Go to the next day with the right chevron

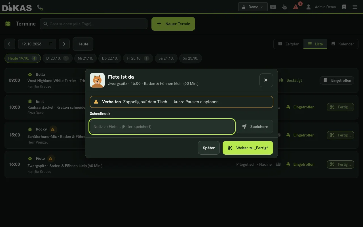[64, 44]
